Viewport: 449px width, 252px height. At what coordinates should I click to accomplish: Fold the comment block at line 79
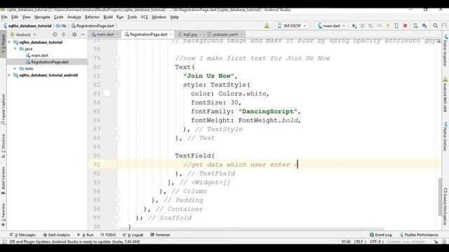117,58
